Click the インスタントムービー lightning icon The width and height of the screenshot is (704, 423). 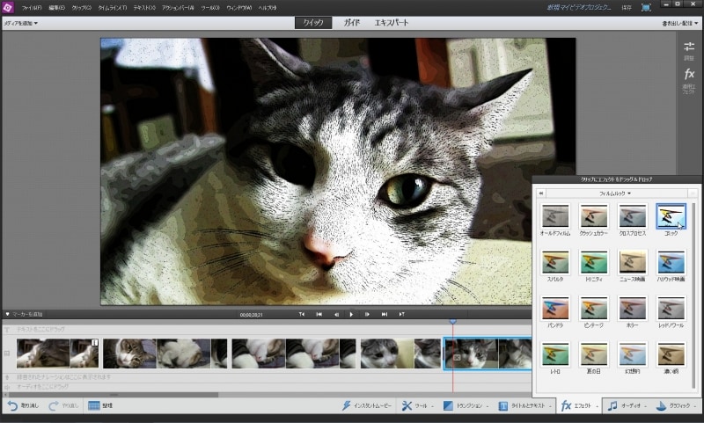[348, 406]
